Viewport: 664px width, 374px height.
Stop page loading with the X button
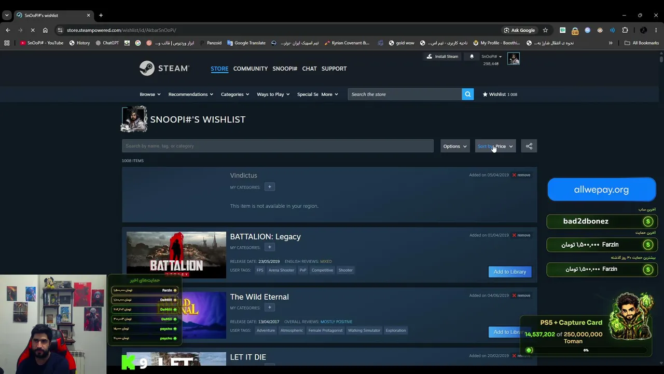pyautogui.click(x=32, y=30)
